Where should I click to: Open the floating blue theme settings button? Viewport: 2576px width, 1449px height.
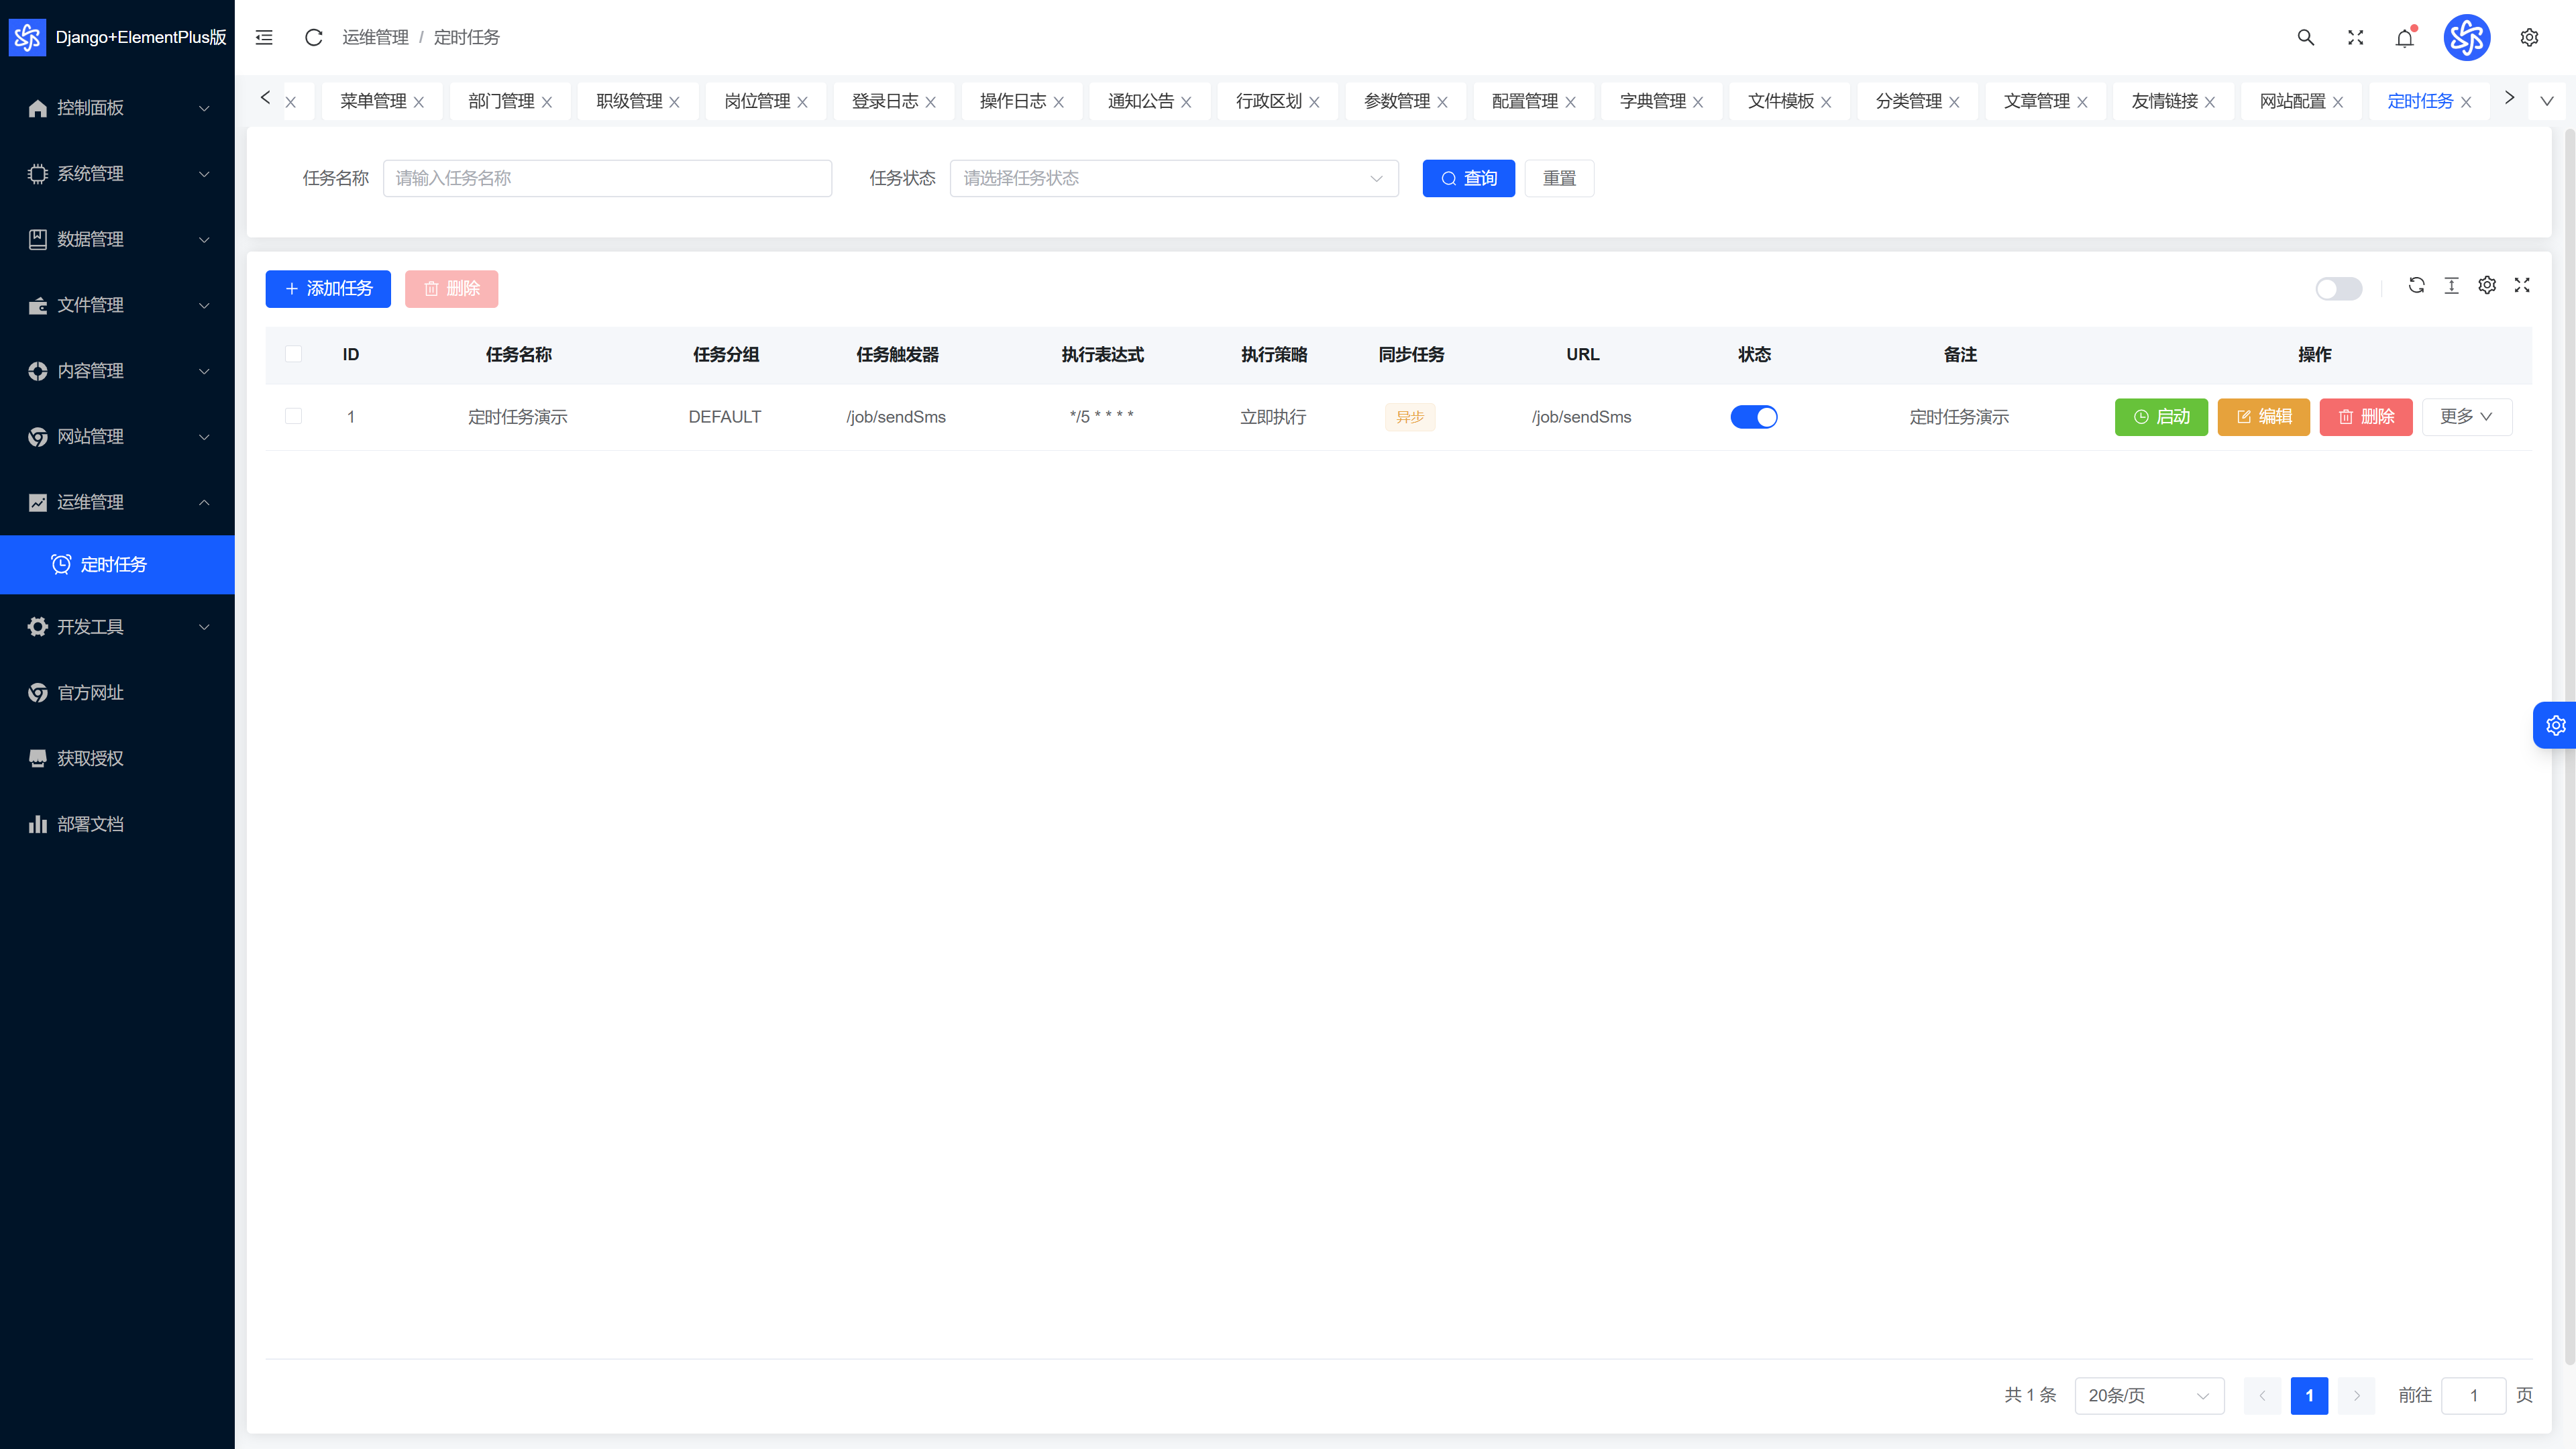tap(2555, 725)
